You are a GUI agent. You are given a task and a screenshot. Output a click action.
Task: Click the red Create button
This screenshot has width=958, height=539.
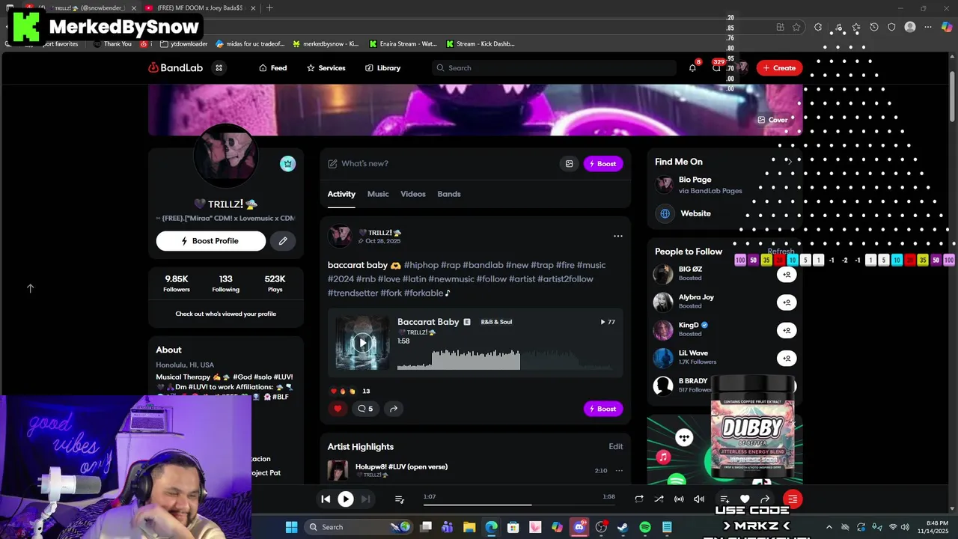(x=779, y=67)
